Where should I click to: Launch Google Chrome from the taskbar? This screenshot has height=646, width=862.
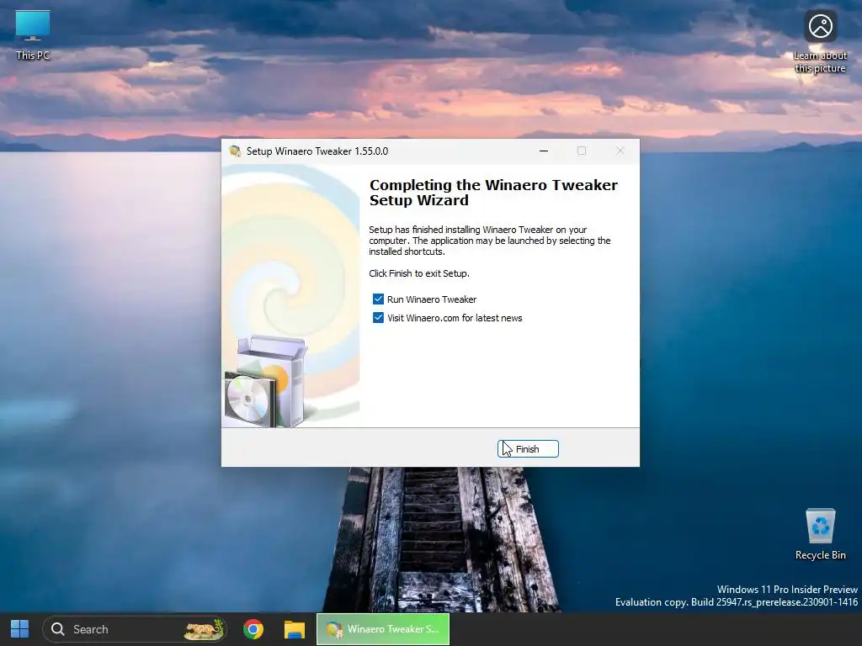[x=253, y=629]
